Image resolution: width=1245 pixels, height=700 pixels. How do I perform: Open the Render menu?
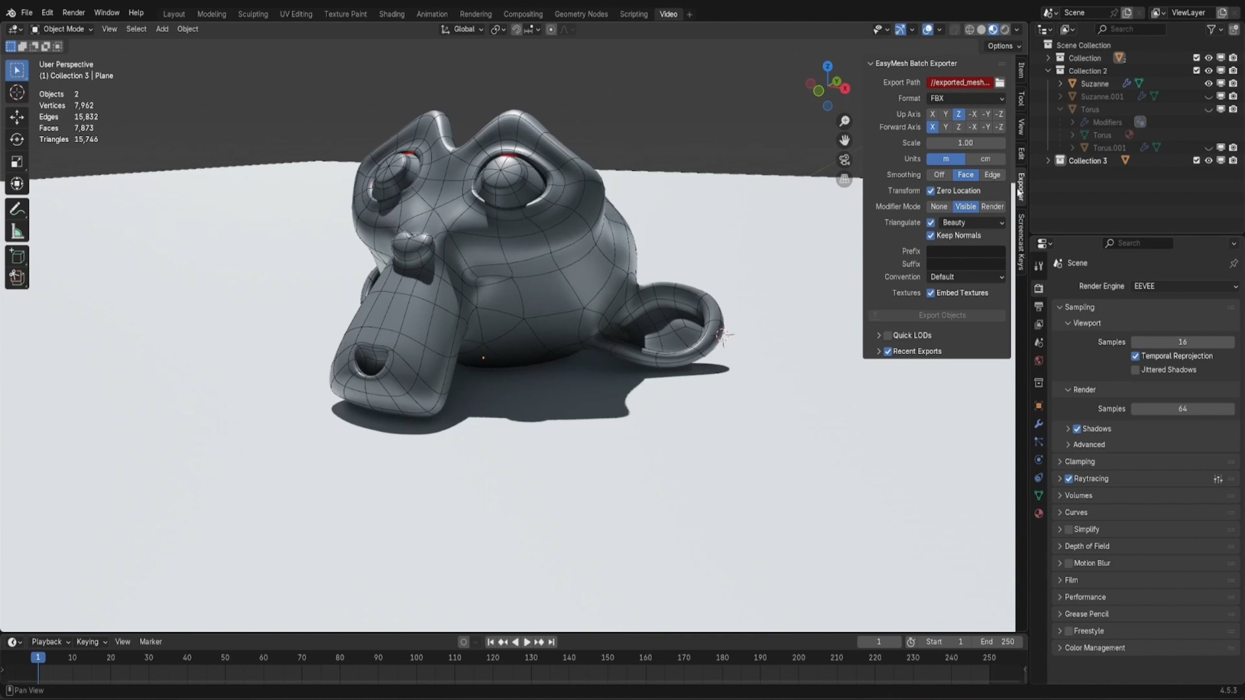(x=73, y=12)
